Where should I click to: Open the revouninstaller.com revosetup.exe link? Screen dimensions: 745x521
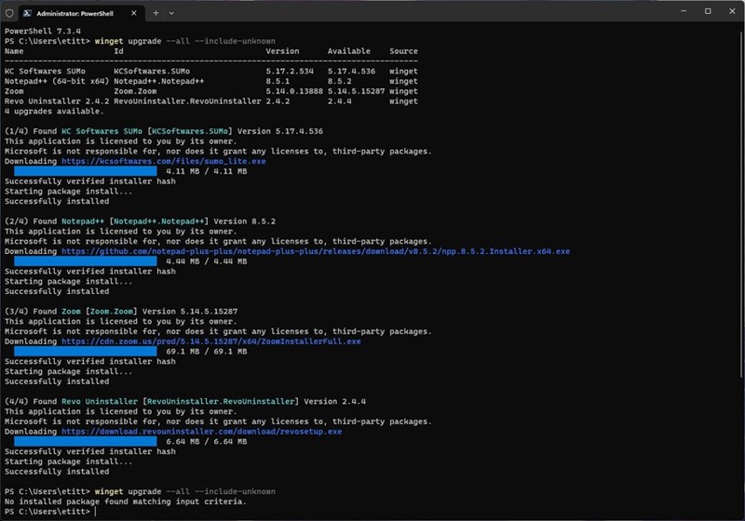[201, 432]
